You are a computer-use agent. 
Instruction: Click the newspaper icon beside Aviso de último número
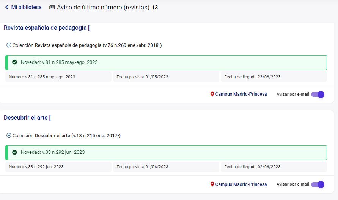(52, 7)
